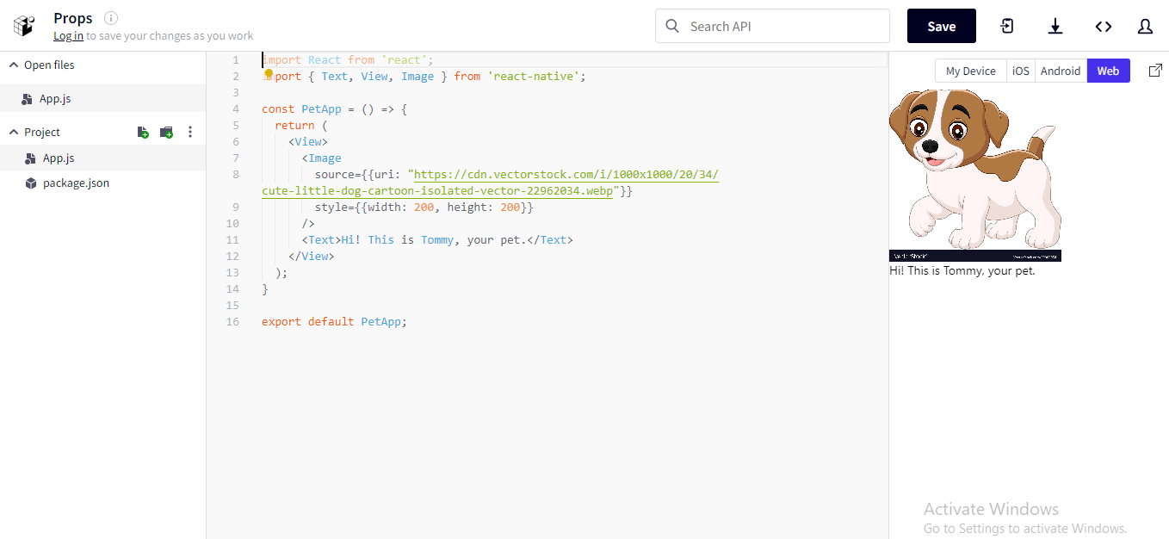Select App.js in the Project tree
The height and width of the screenshot is (539, 1169).
(102, 158)
